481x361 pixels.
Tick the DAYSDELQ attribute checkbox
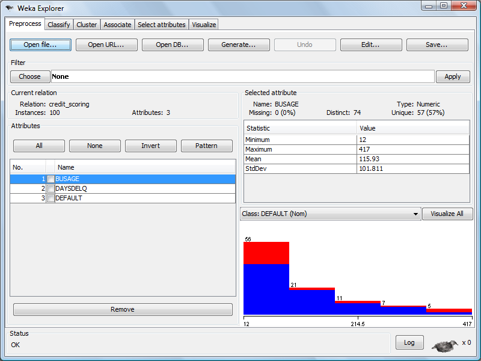pyautogui.click(x=51, y=188)
